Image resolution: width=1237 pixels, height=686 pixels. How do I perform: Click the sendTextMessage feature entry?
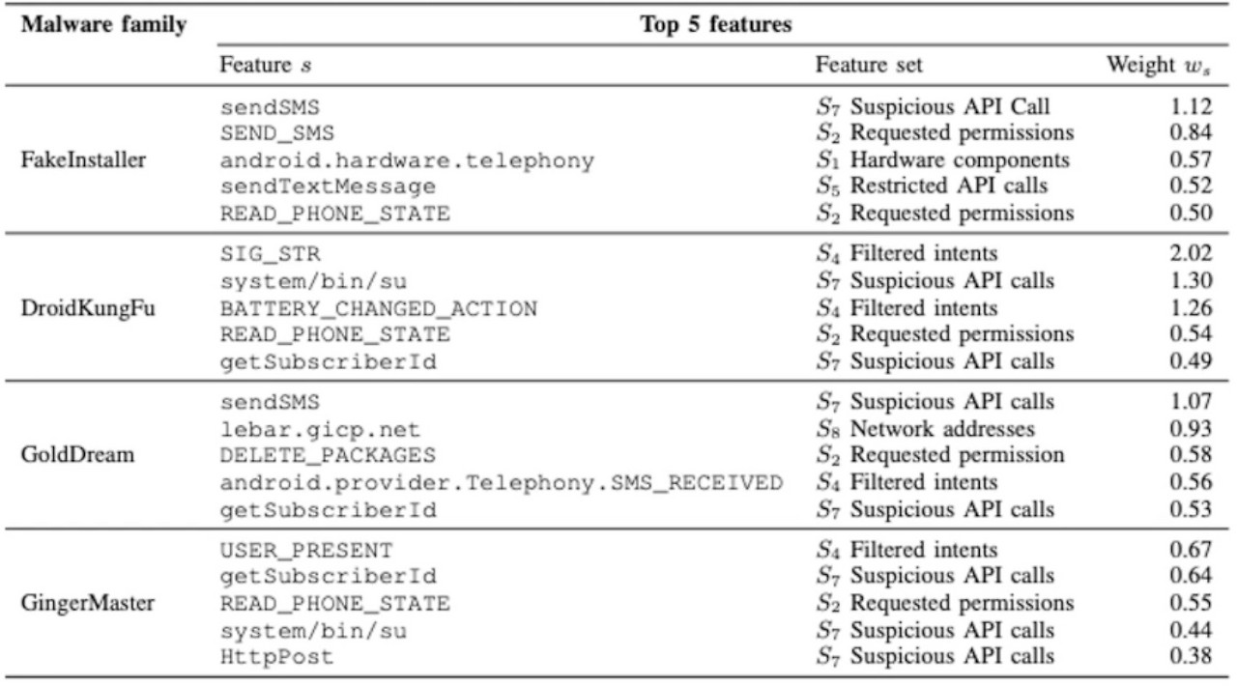[328, 185]
